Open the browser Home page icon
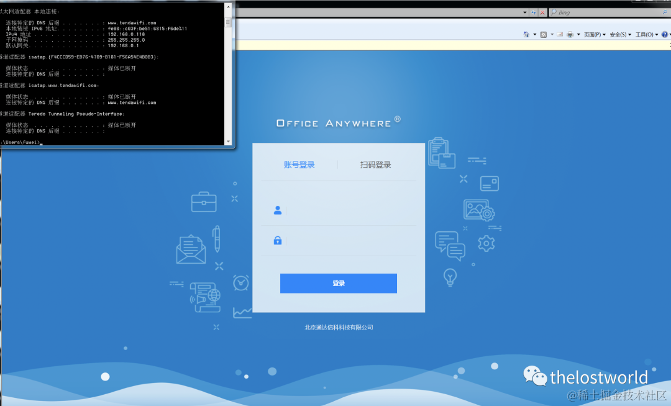Screen dimensions: 671x406 click(526, 35)
